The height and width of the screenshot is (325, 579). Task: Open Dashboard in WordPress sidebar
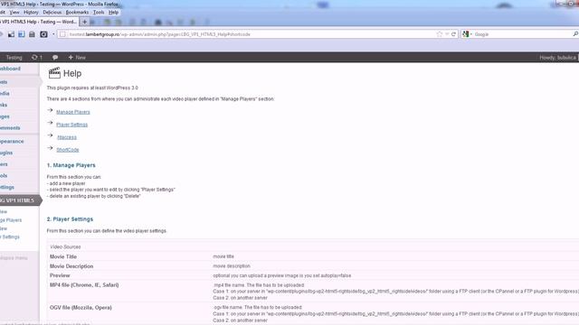pyautogui.click(x=11, y=69)
